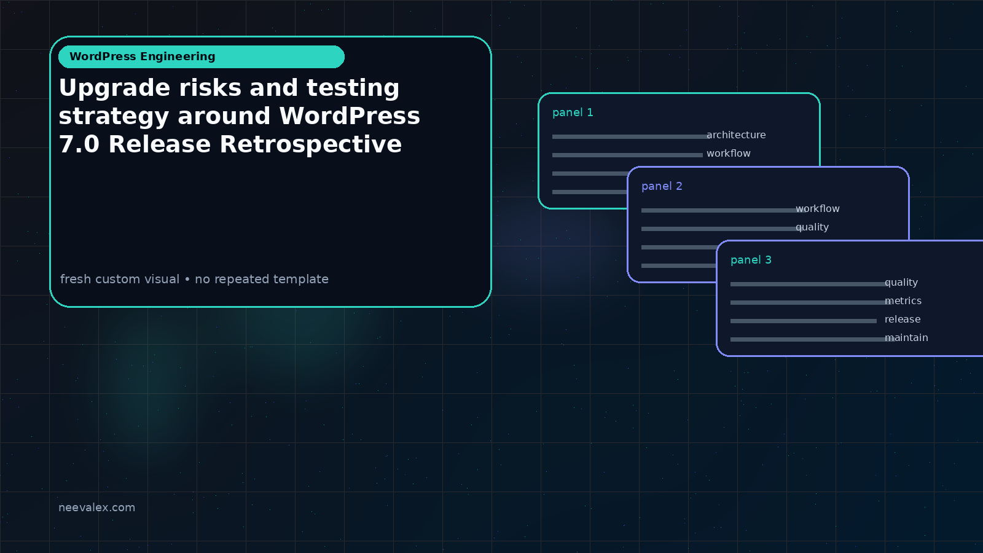Click 'metrics' label in panel 3
Screen dimensions: 983x553
click(x=903, y=301)
